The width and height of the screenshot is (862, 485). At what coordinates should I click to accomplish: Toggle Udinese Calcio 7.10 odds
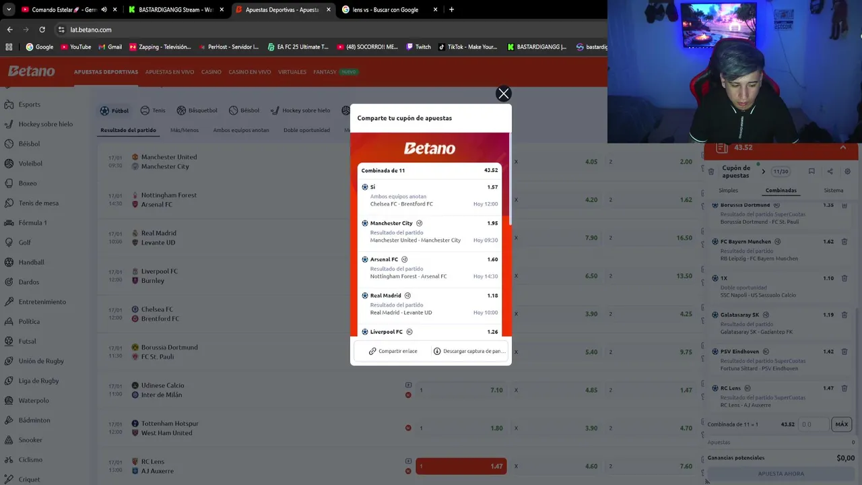click(461, 390)
